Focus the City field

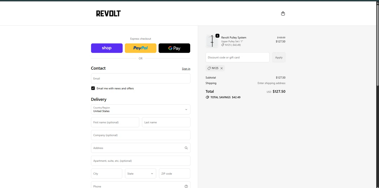point(107,174)
